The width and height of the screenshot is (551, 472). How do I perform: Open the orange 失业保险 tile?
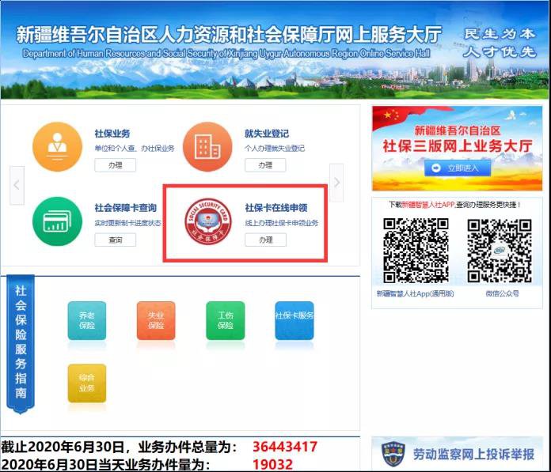coord(156,320)
